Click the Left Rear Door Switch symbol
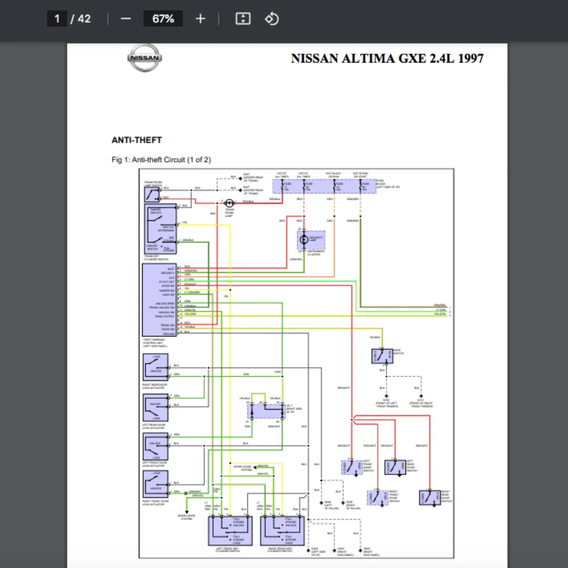This screenshot has width=568, height=568. coord(395,468)
